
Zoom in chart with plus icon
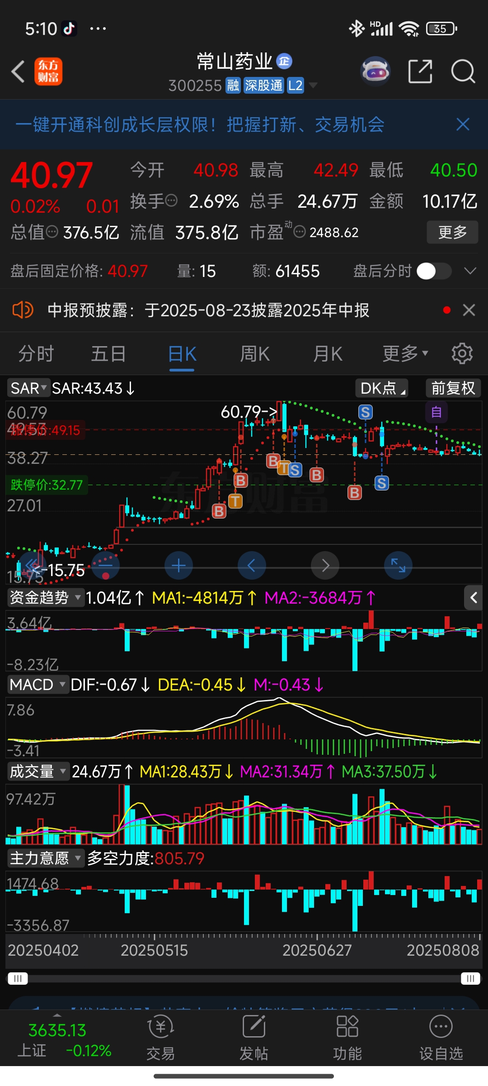178,565
